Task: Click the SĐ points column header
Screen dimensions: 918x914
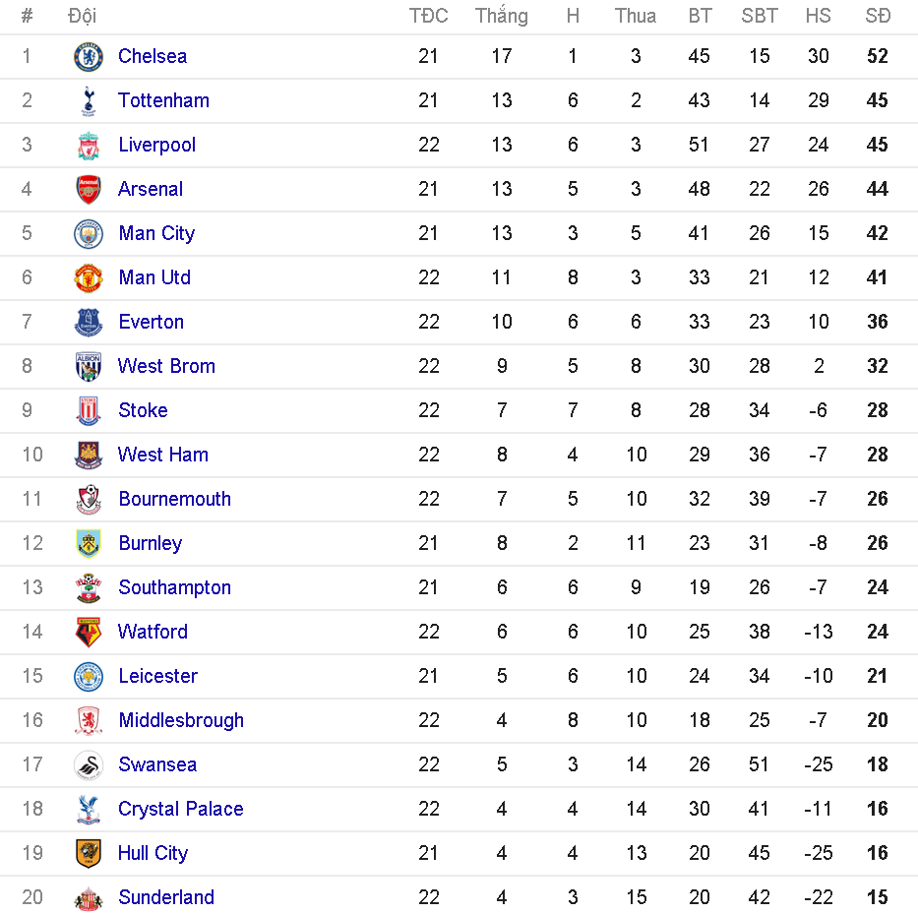Action: (x=878, y=16)
